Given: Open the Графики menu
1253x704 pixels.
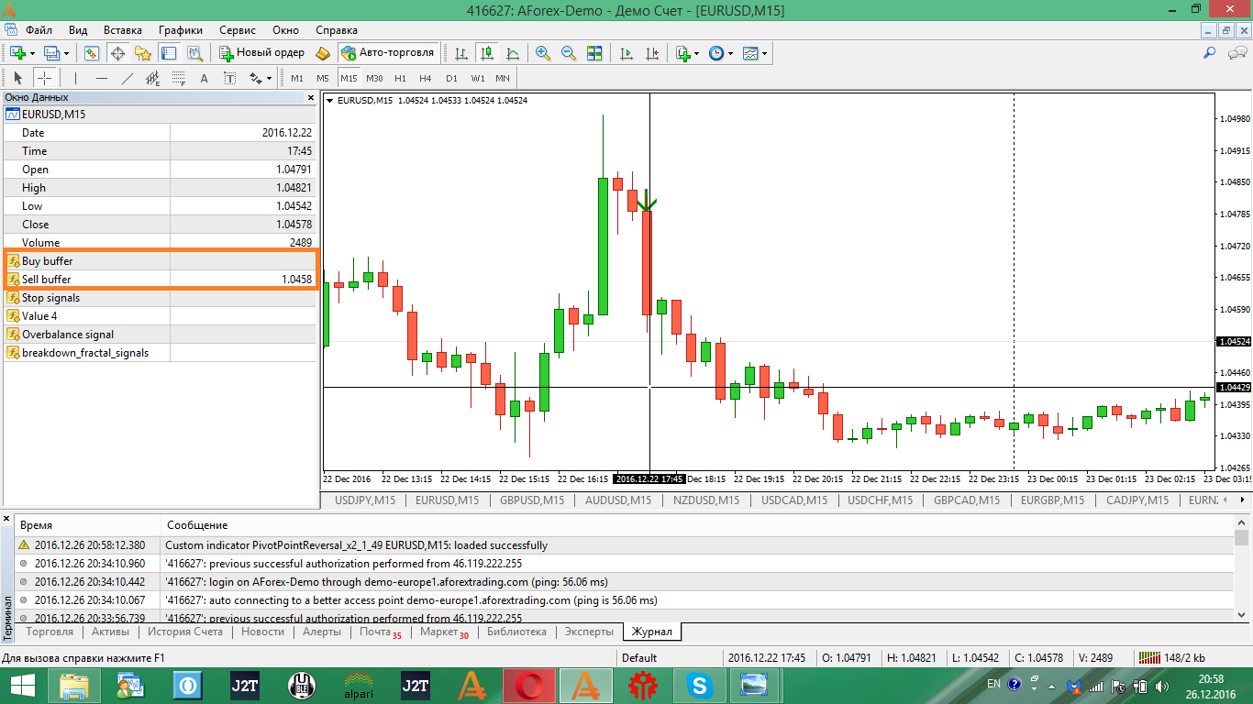Looking at the screenshot, I should (x=182, y=30).
